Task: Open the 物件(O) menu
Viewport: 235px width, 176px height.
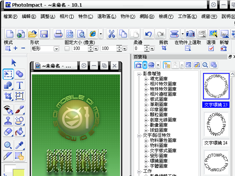Action: point(128,16)
